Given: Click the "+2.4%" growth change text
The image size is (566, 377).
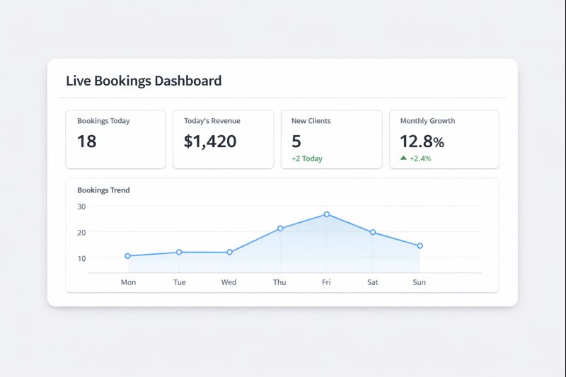Looking at the screenshot, I should [x=420, y=158].
